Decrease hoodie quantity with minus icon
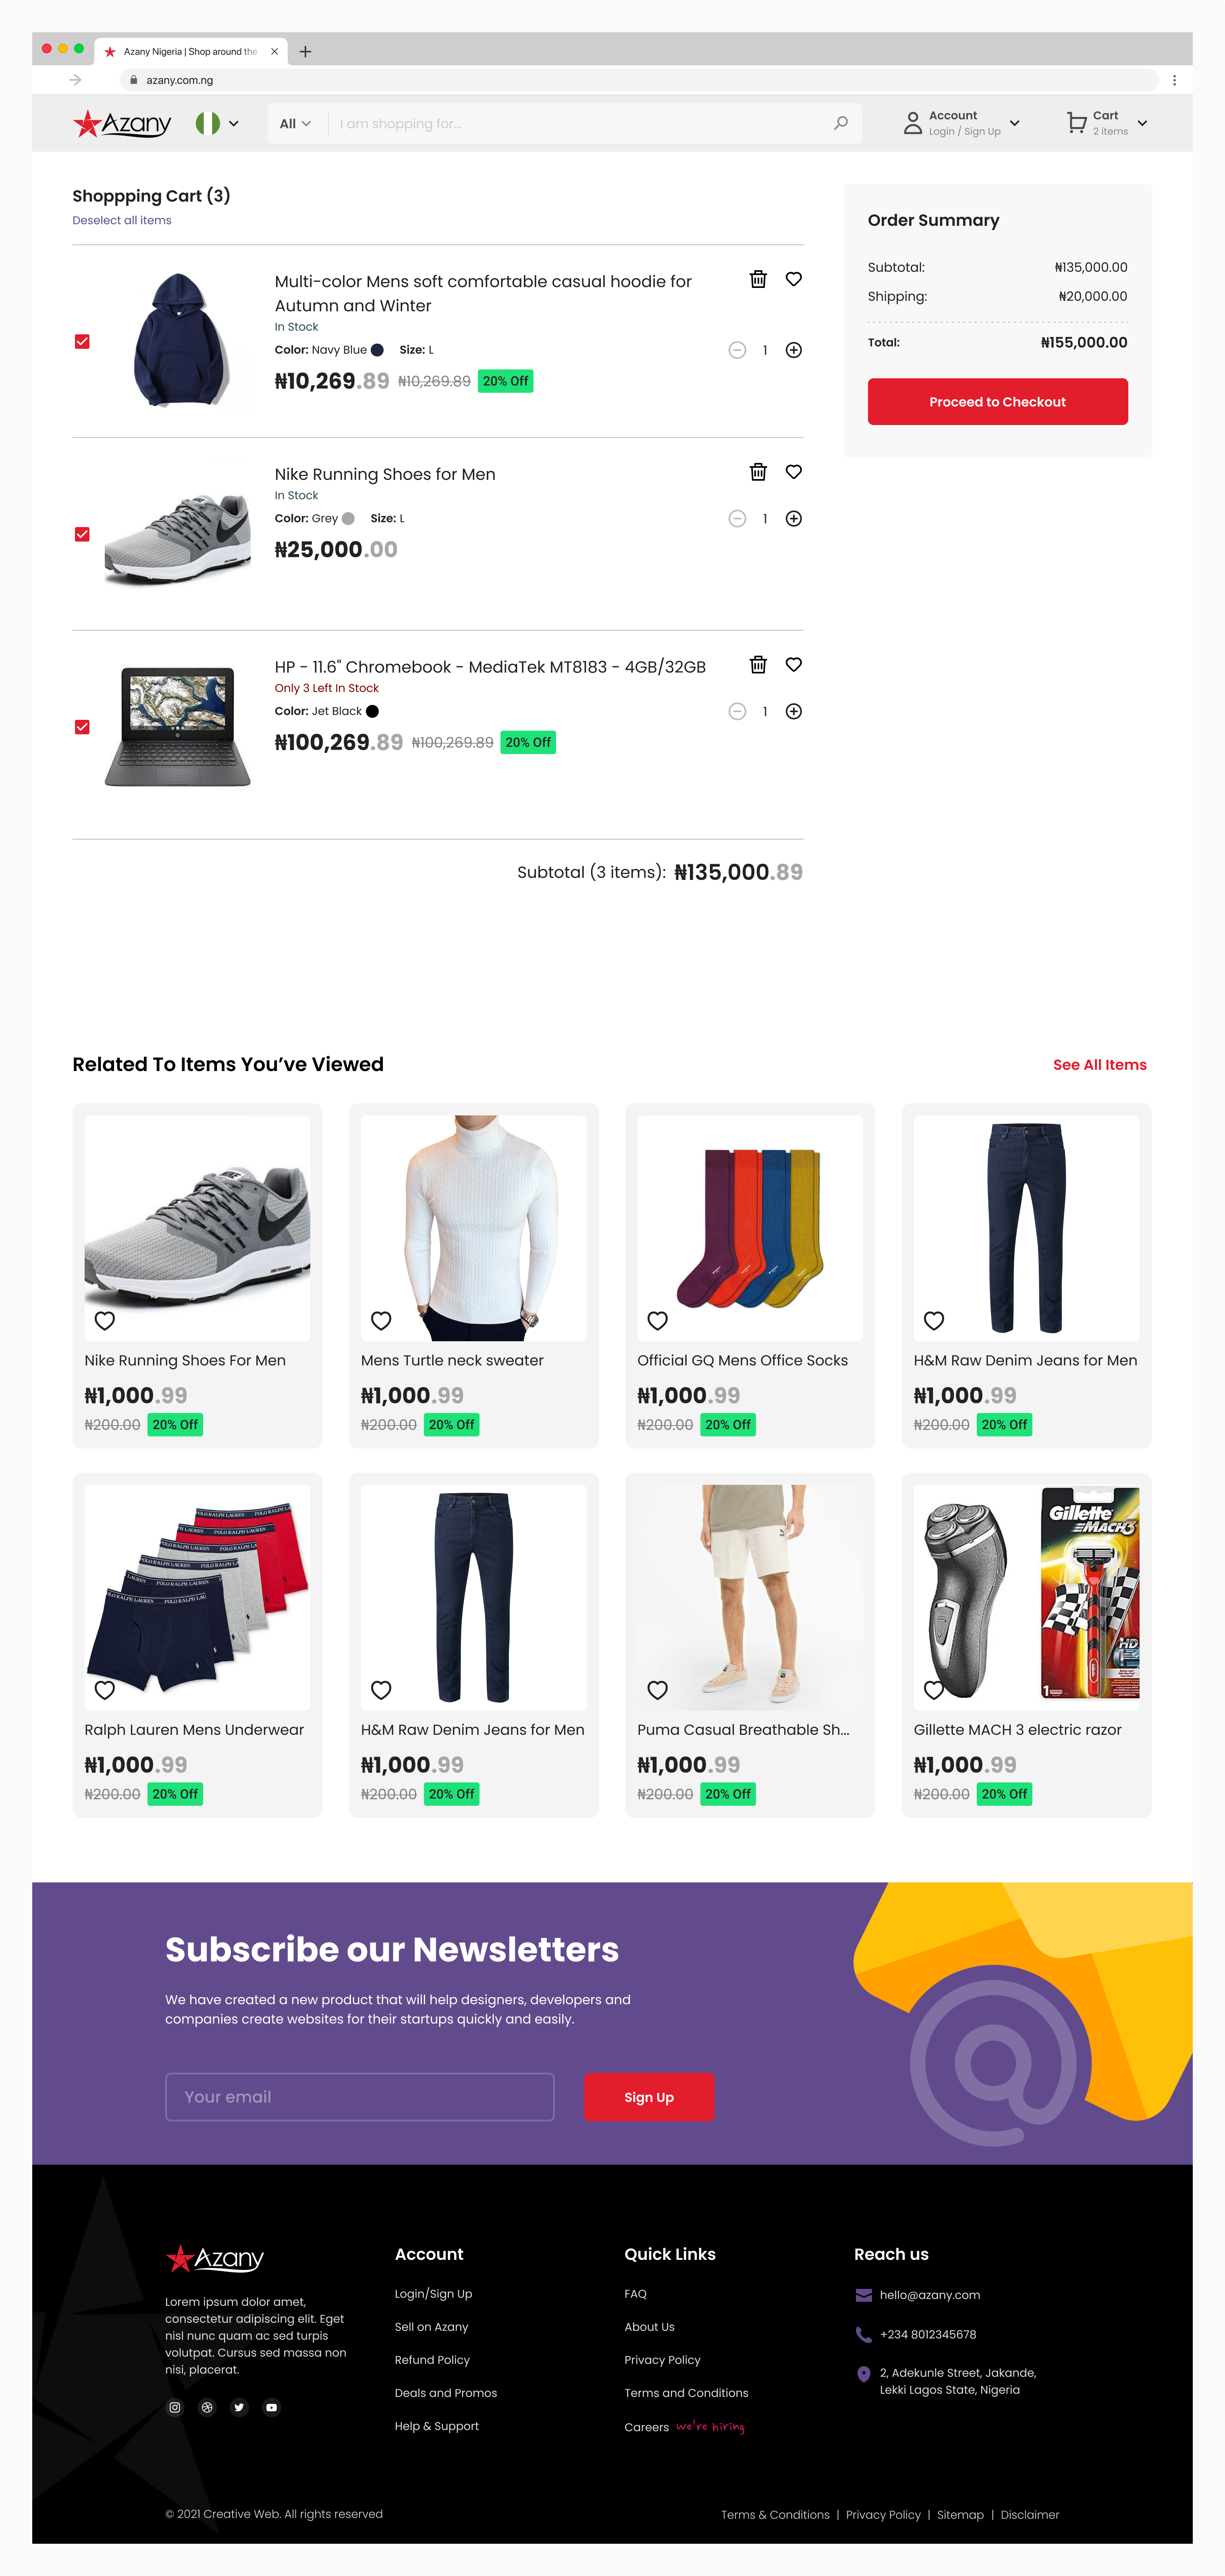This screenshot has height=2576, width=1225. click(737, 350)
